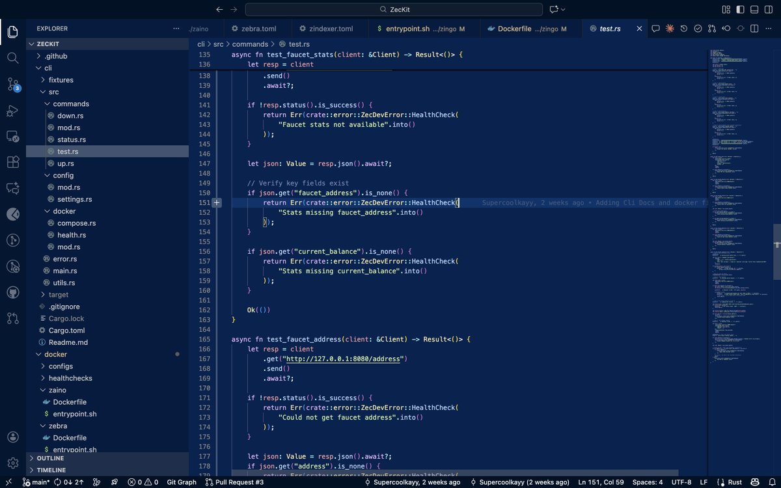This screenshot has width=781, height=488.
Task: Click the split editor right icon
Action: [x=754, y=29]
